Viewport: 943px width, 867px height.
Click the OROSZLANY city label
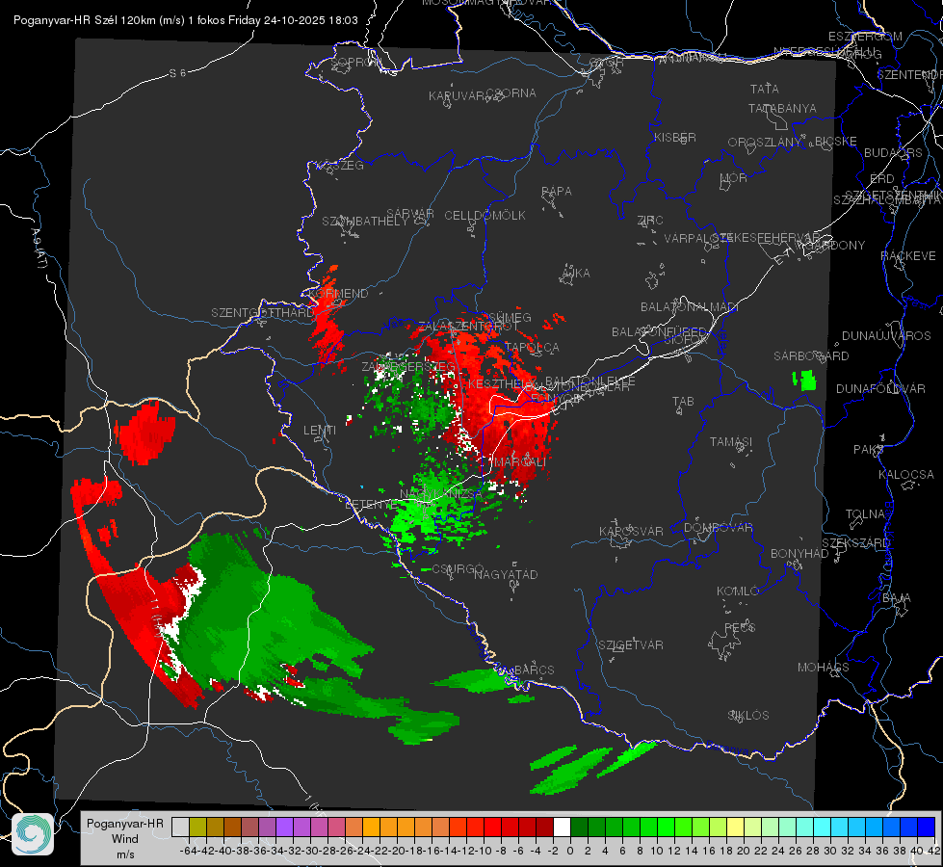tap(765, 143)
